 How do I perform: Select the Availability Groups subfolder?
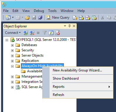[35, 71]
